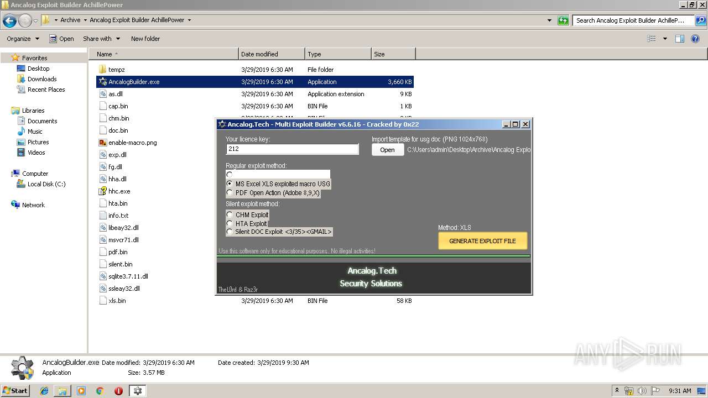Go back with the Explorer Back arrow

tap(9, 21)
